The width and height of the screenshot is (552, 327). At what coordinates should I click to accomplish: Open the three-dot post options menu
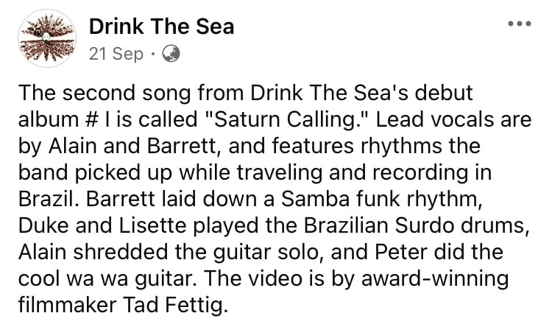click(x=520, y=24)
